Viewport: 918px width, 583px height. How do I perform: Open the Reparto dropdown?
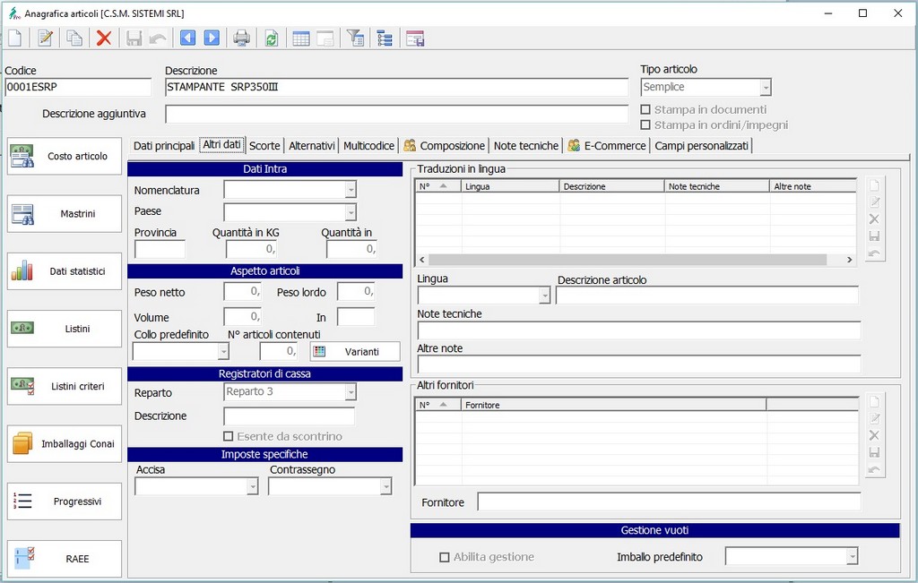(351, 391)
